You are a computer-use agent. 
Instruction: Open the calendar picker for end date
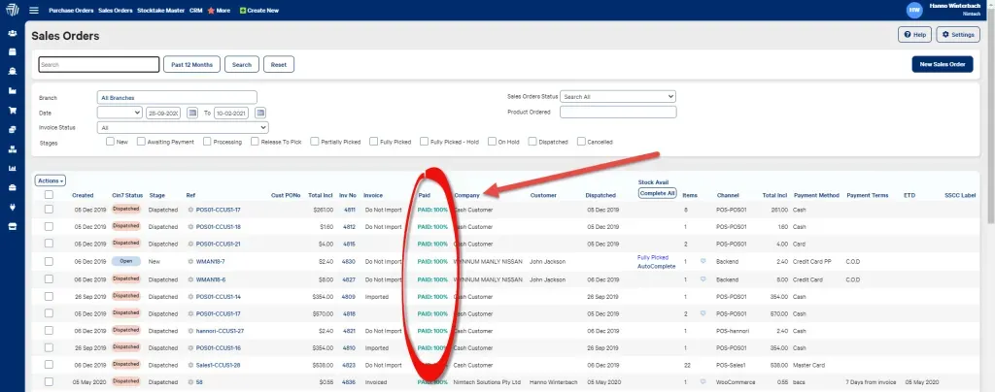[x=259, y=113]
